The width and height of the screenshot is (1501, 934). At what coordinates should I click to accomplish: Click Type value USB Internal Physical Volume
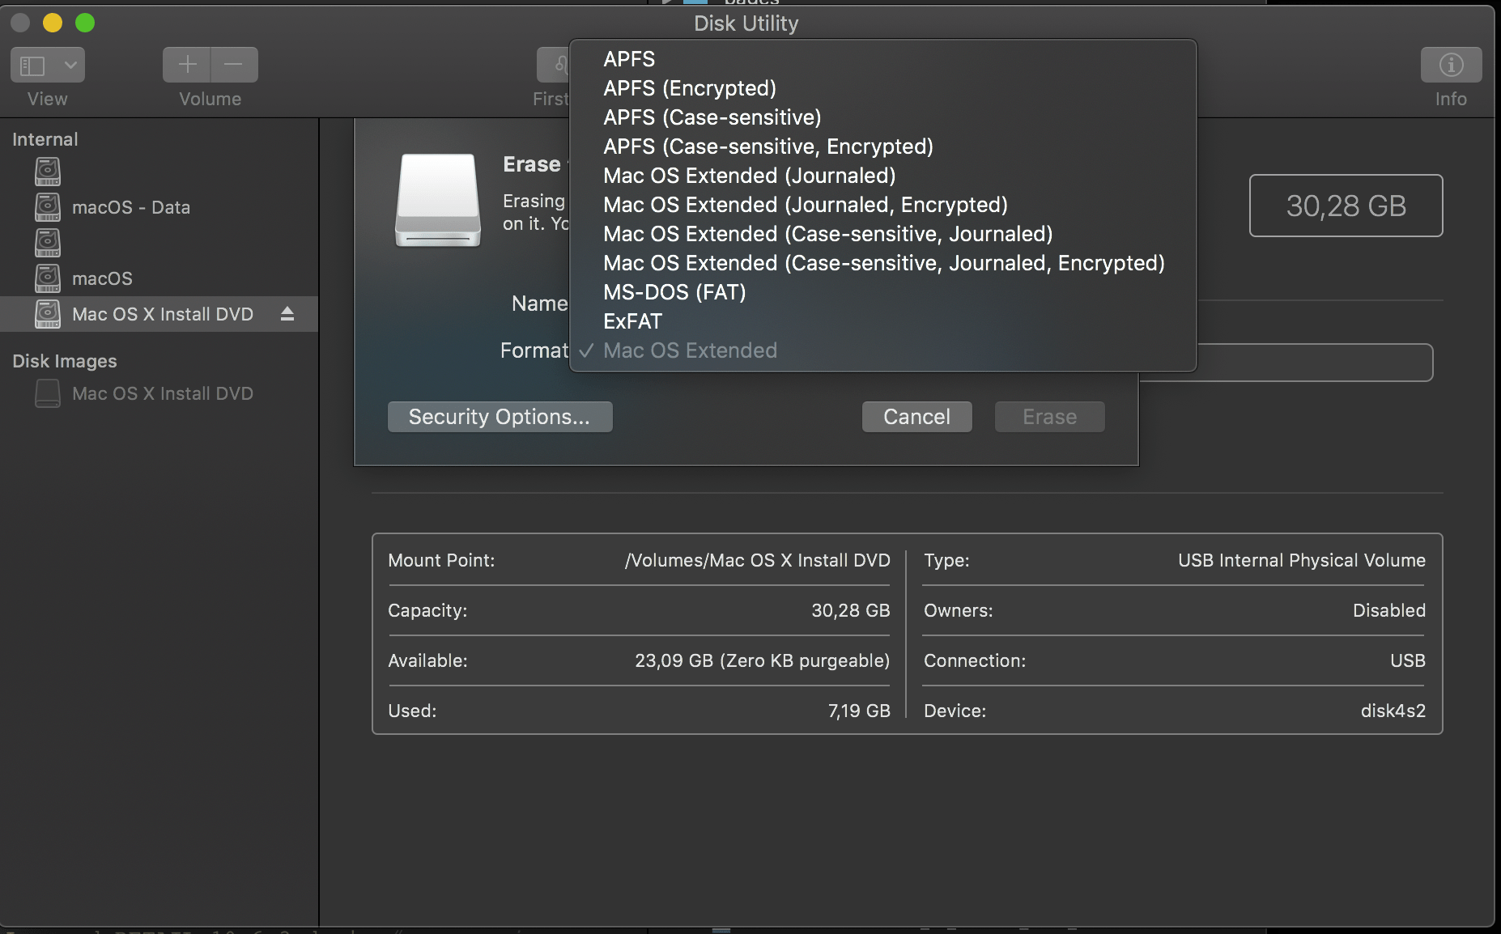(x=1302, y=560)
